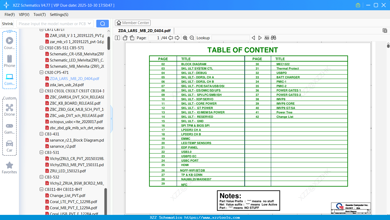
Task: Click the Lookup text field
Action: (230, 38)
